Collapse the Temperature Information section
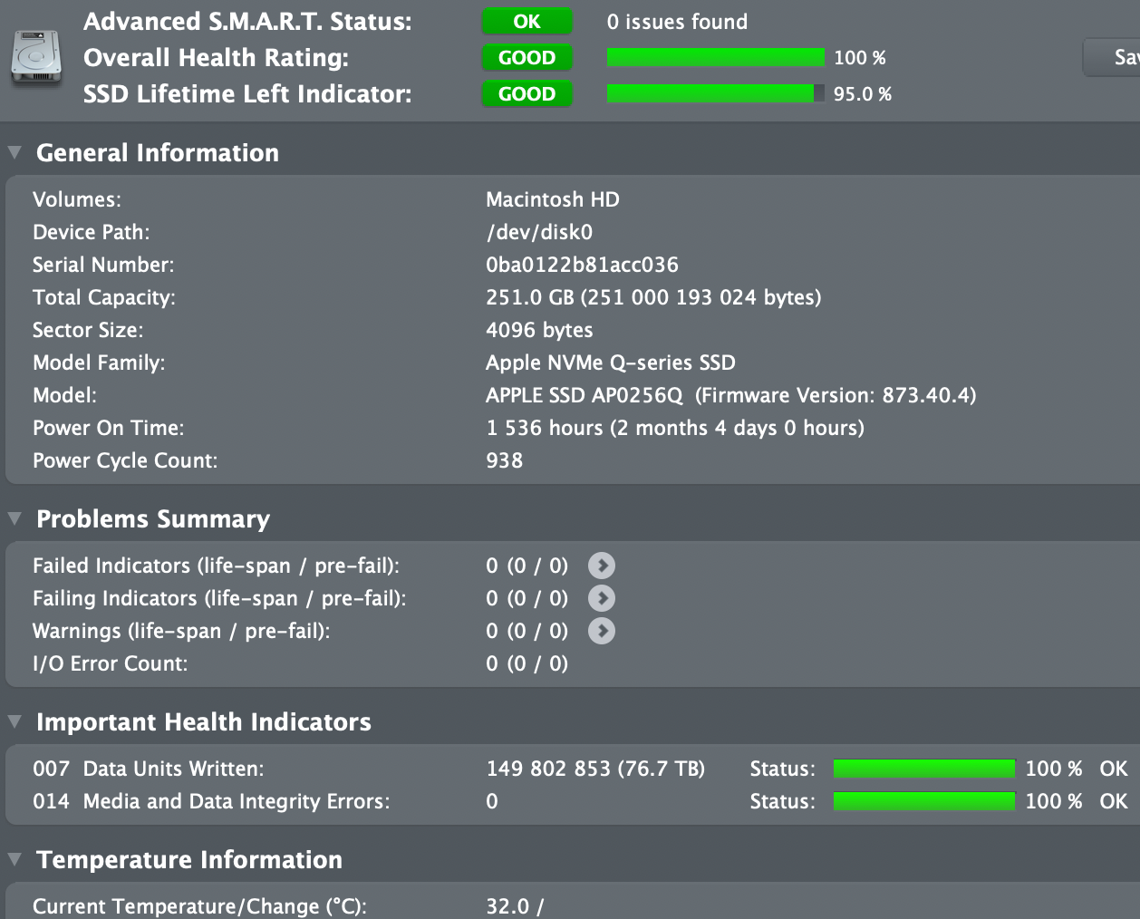The image size is (1140, 919). click(14, 859)
